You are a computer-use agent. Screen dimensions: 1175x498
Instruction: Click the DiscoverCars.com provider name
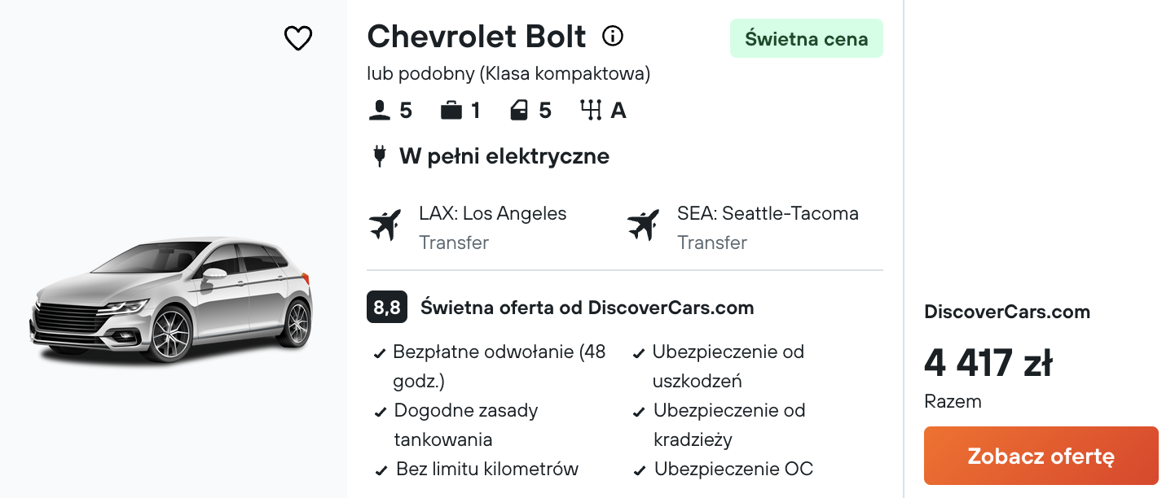[x=1007, y=312]
